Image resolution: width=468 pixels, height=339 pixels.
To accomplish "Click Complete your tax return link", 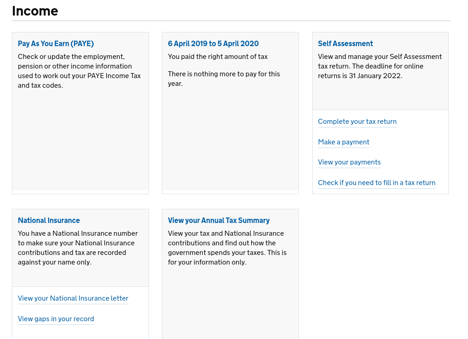I will click(357, 122).
